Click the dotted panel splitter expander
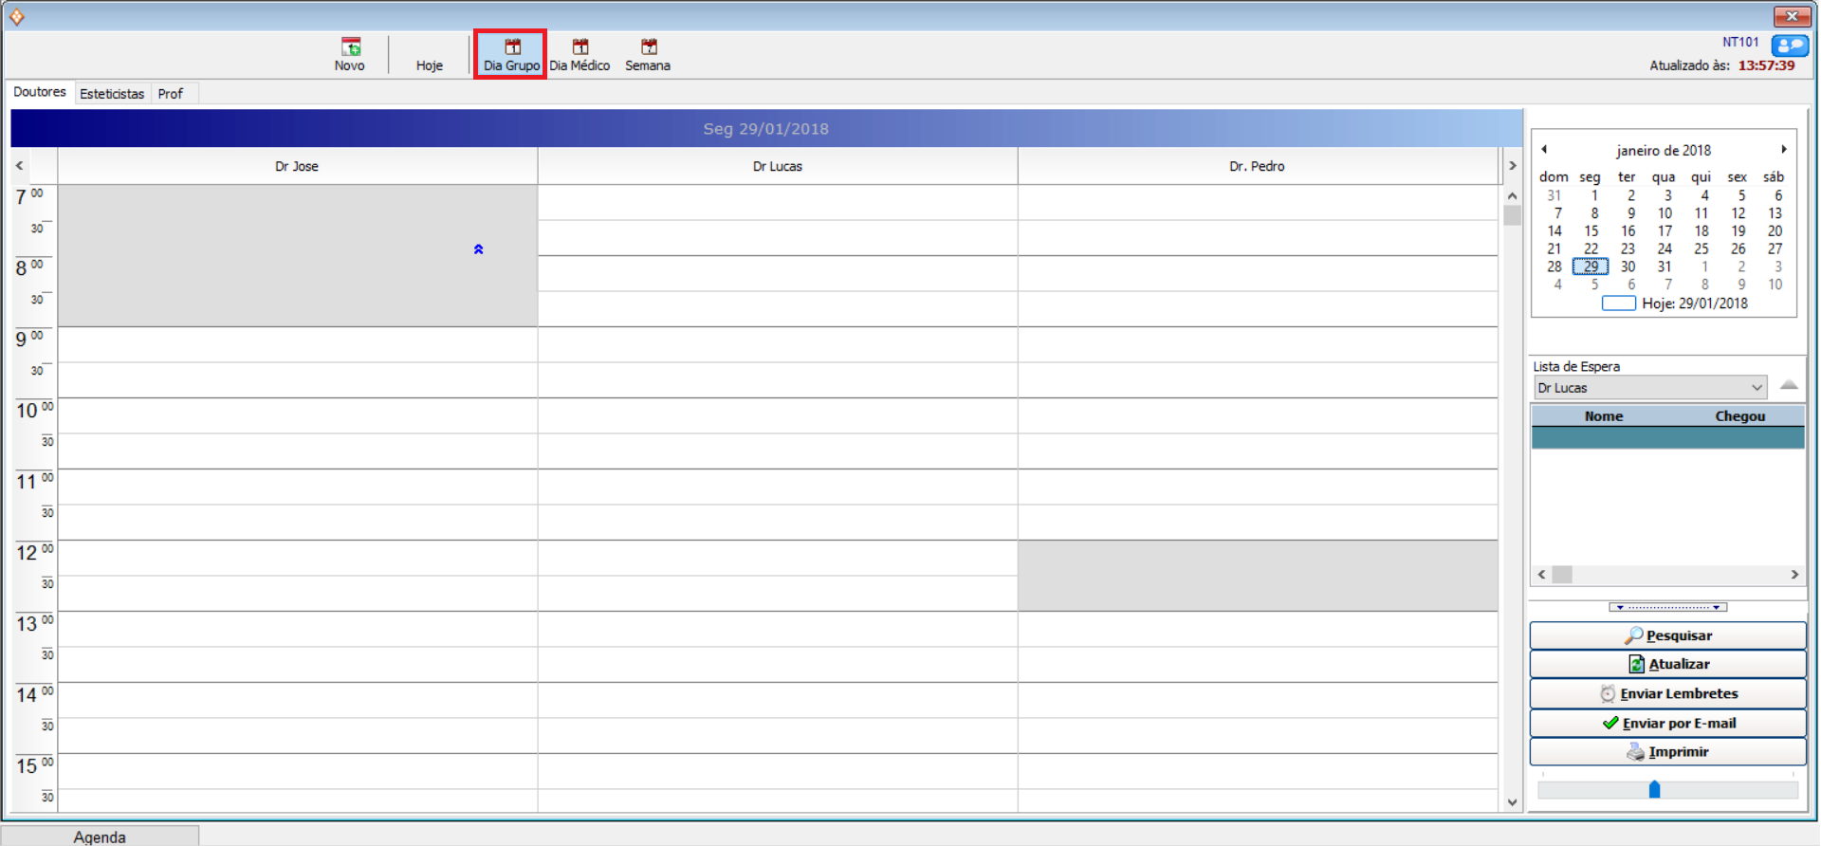This screenshot has height=846, width=1821. (x=1667, y=607)
